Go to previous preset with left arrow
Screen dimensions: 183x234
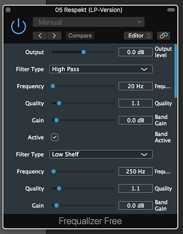click(40, 36)
